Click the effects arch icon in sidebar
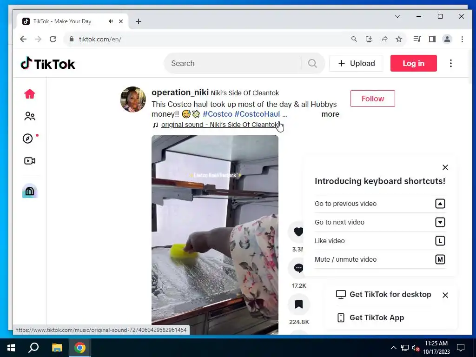Viewport: 476px width, 357px height. [30, 191]
